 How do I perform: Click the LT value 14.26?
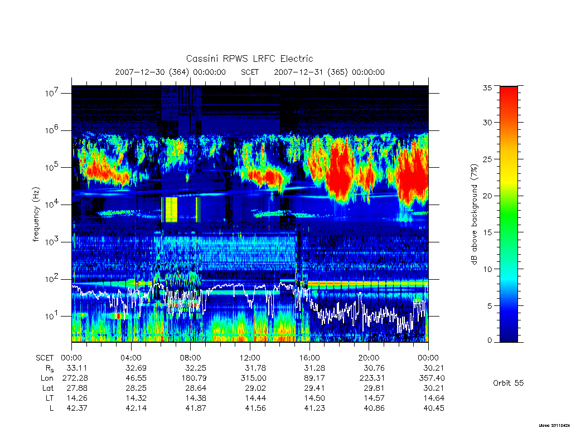pos(77,398)
